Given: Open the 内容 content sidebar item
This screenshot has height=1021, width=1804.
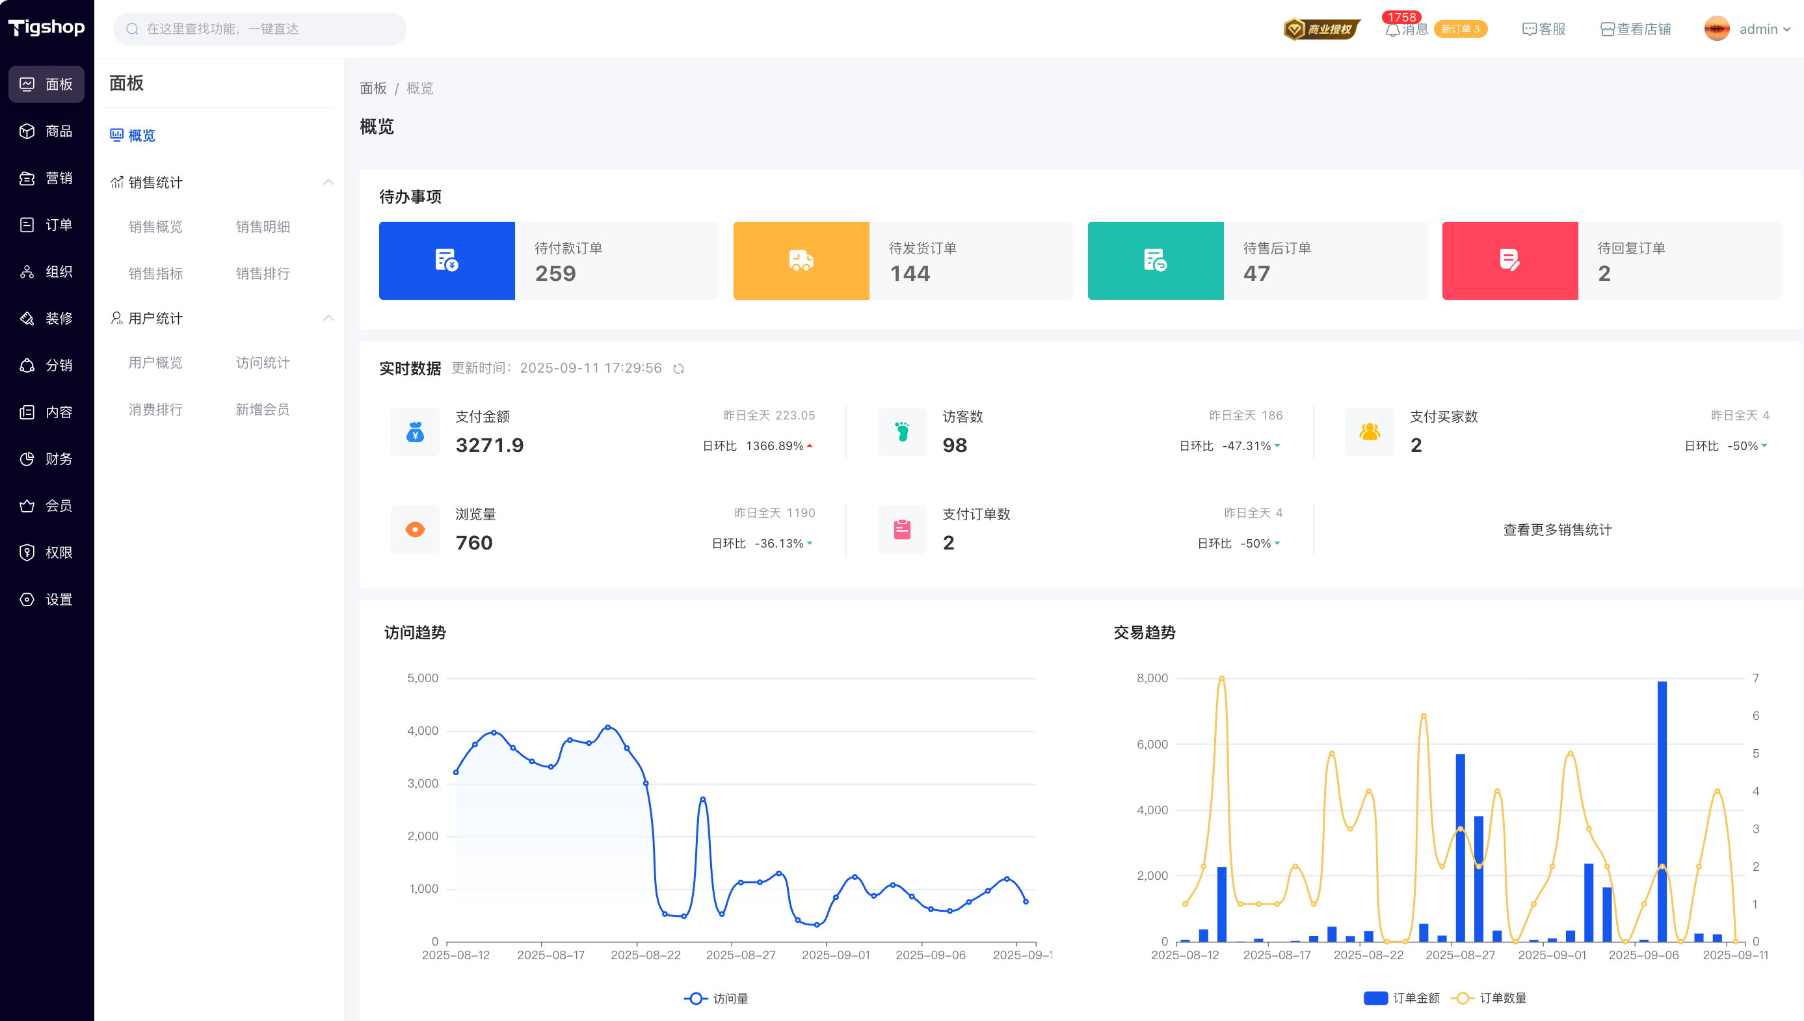Looking at the screenshot, I should point(46,412).
